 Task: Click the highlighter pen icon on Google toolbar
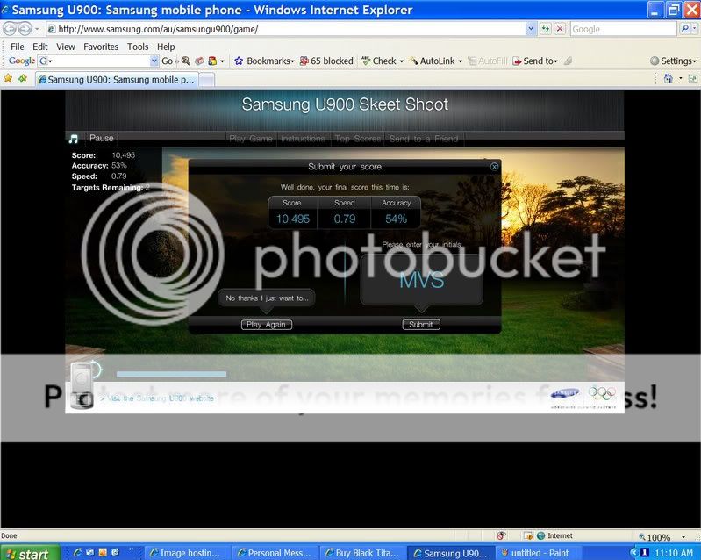tap(569, 61)
